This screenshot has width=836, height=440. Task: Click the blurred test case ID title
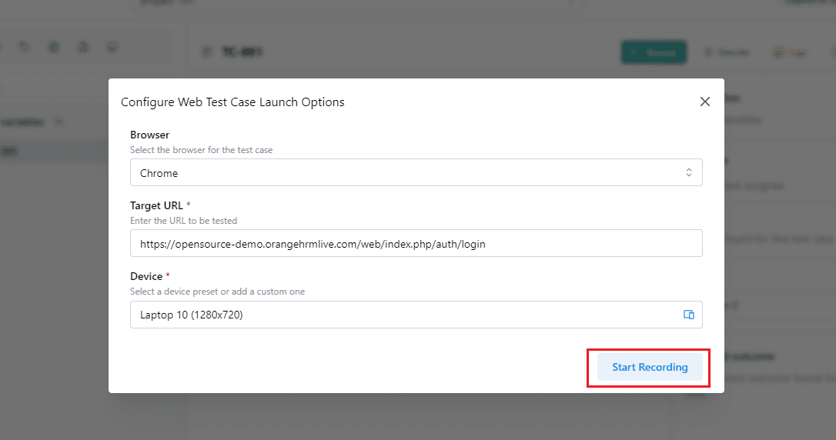242,52
